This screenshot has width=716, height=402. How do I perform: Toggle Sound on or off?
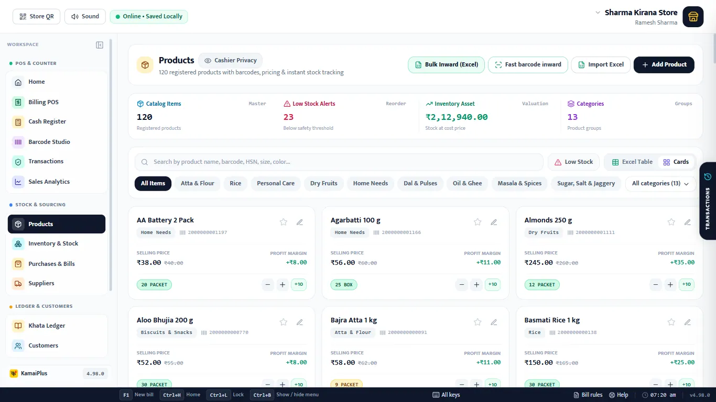pyautogui.click(x=85, y=16)
